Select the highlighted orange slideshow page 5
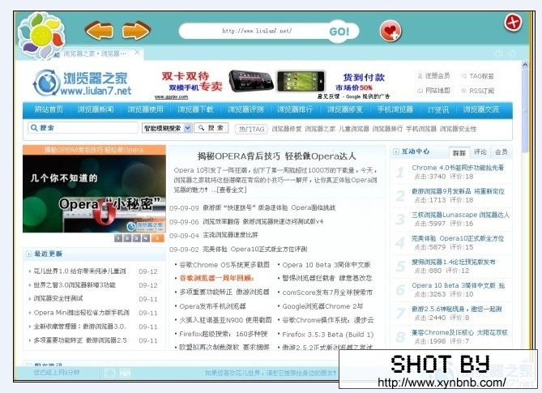542x393 pixels. point(158,238)
